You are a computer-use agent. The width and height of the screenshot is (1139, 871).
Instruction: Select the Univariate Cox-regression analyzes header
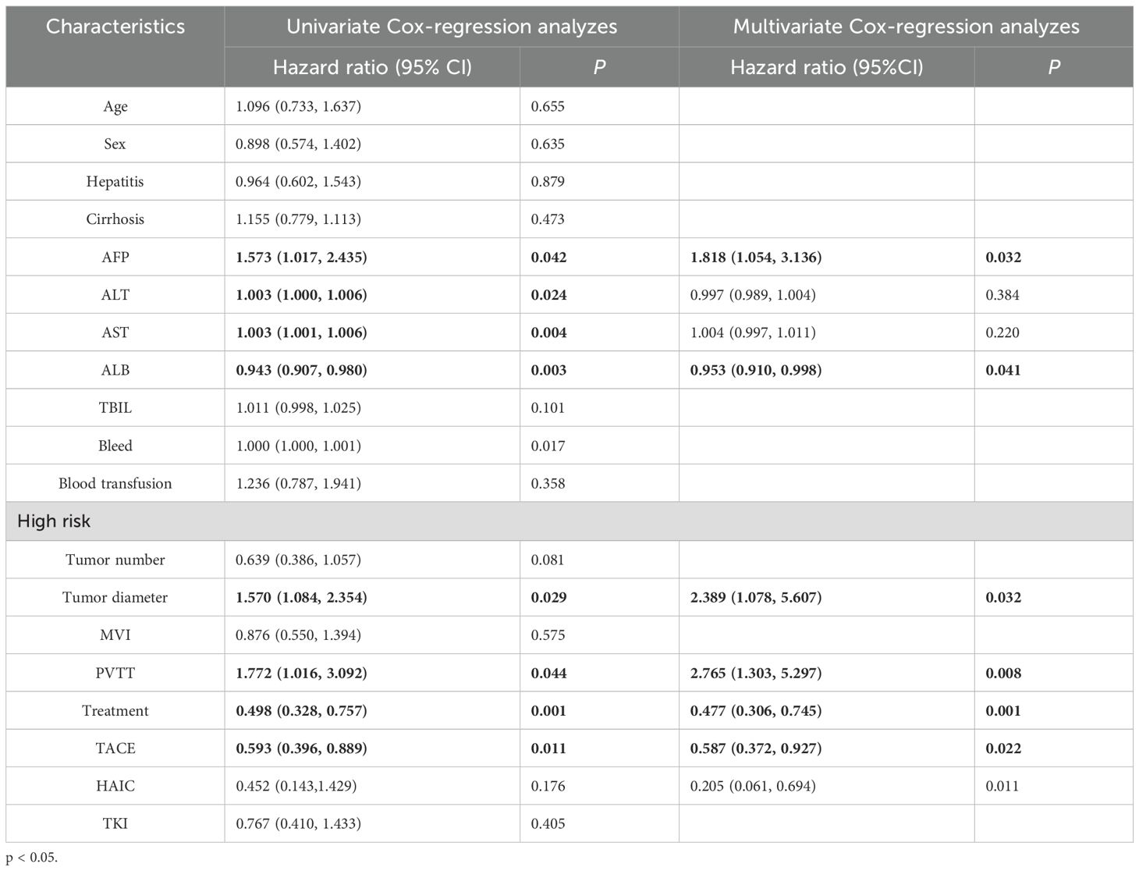pos(452,27)
